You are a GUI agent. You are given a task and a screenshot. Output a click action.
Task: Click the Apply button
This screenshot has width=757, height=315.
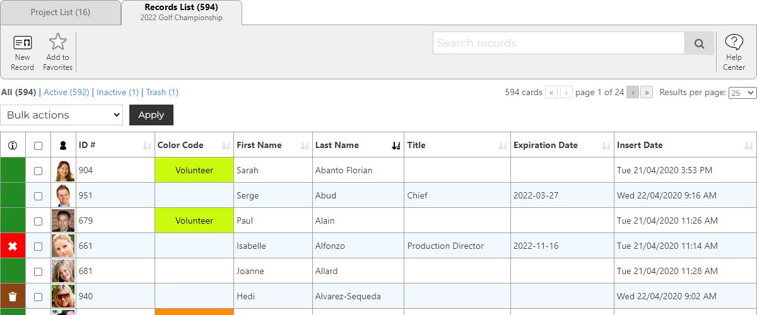(151, 115)
